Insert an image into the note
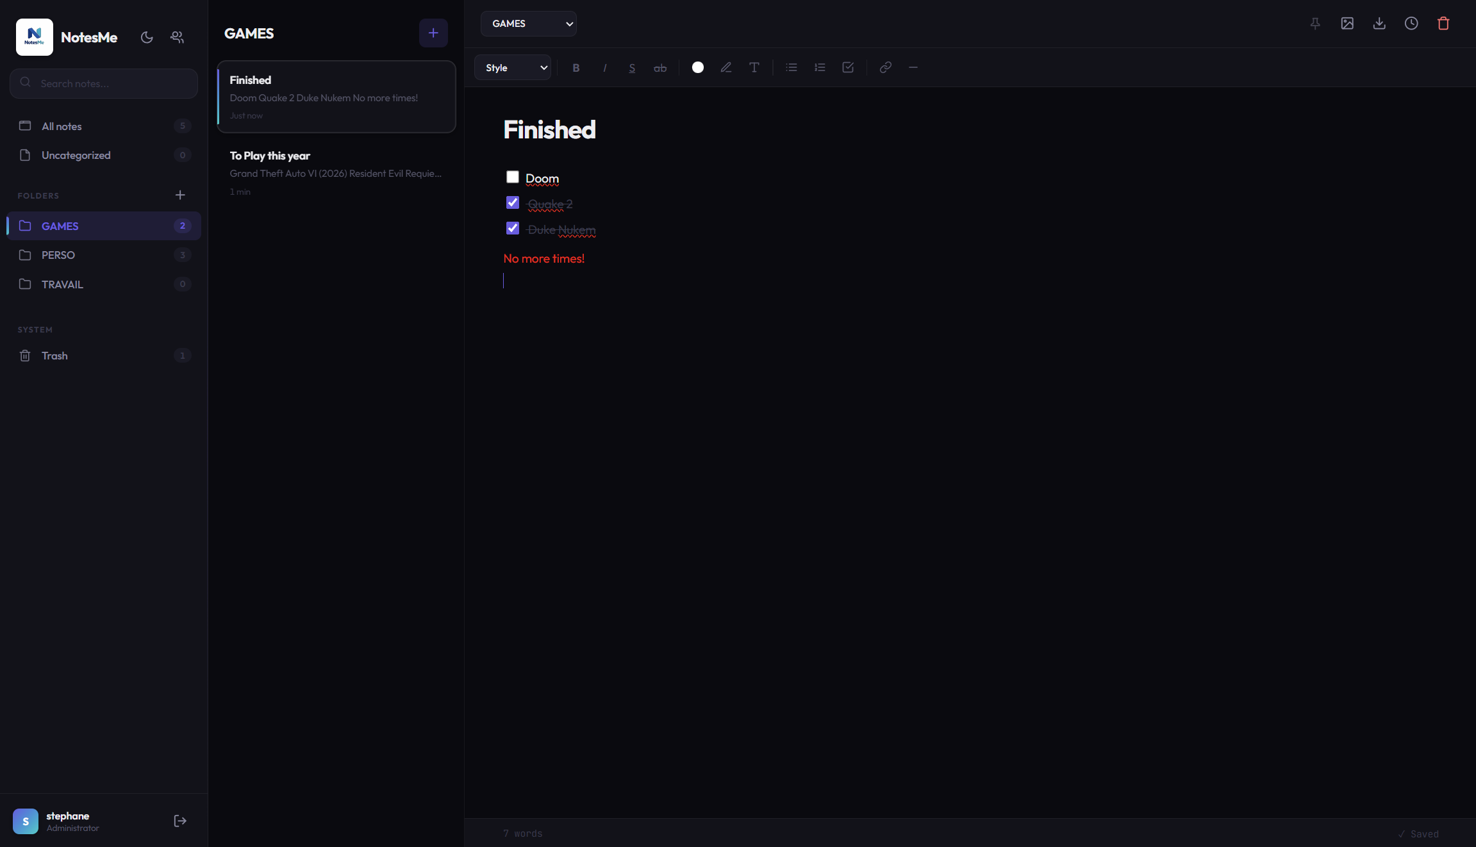The image size is (1476, 847). click(1348, 23)
